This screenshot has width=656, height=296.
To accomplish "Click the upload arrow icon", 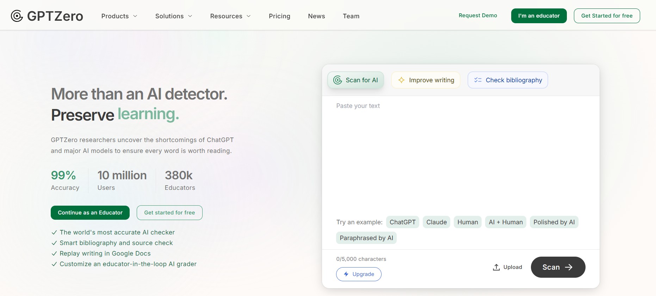I will (496, 267).
